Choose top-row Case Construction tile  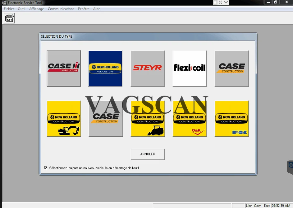(232, 69)
